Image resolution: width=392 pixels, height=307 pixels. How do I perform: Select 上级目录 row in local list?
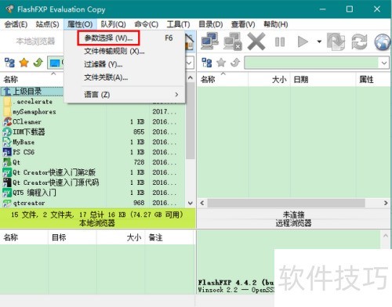(33, 92)
